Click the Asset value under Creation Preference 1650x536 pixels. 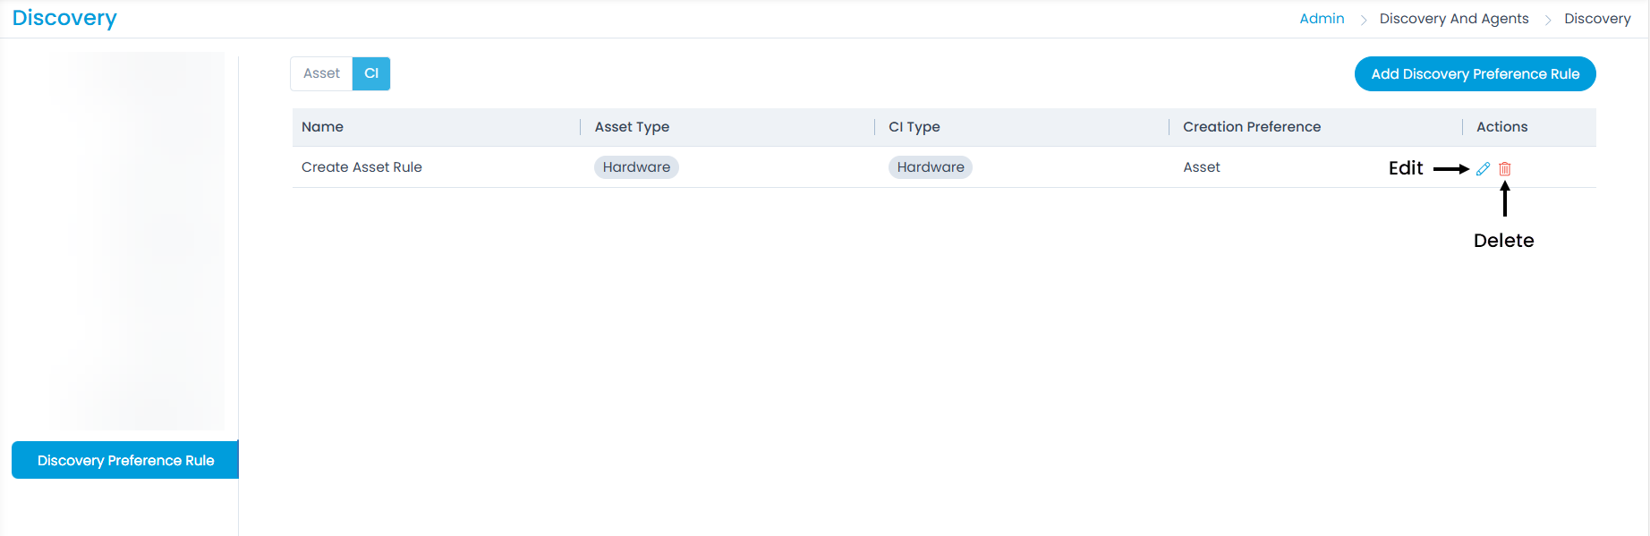point(1201,167)
